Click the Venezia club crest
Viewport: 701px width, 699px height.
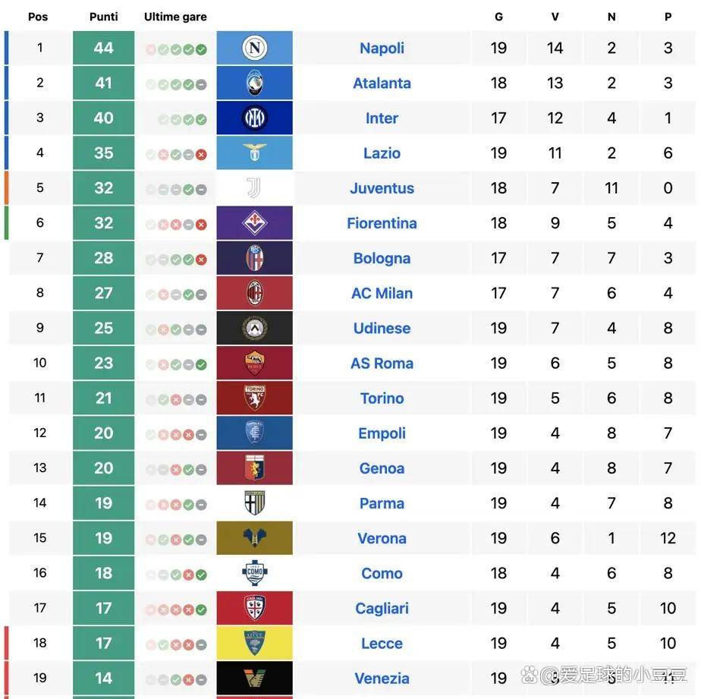click(254, 678)
